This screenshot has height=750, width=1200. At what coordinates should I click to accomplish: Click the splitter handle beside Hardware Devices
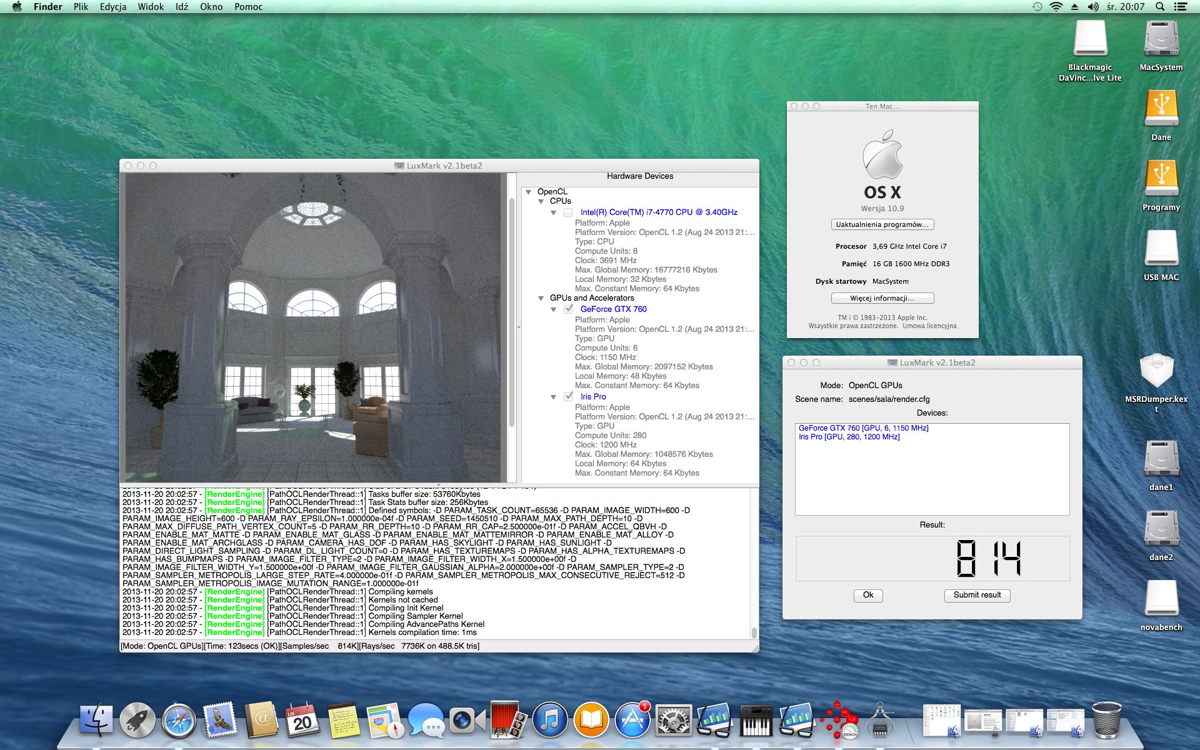coord(518,327)
